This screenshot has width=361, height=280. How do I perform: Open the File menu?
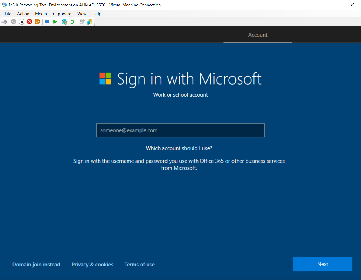[8, 14]
